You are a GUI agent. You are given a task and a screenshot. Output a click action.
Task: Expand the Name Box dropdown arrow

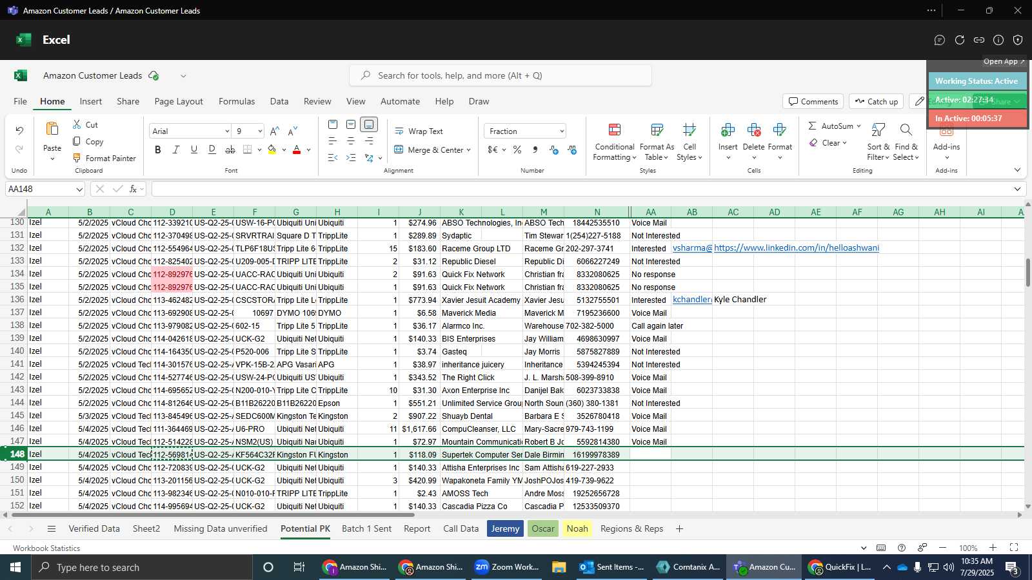tap(79, 189)
